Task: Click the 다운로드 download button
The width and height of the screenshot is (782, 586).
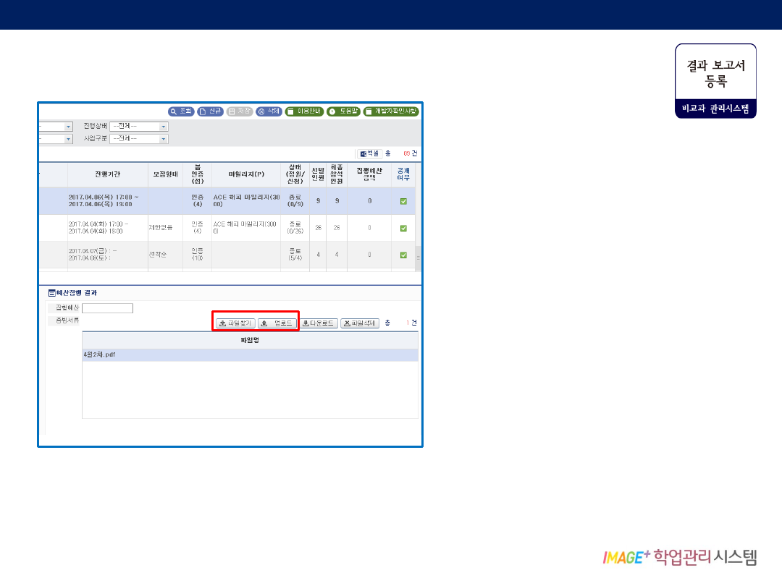Action: click(319, 323)
